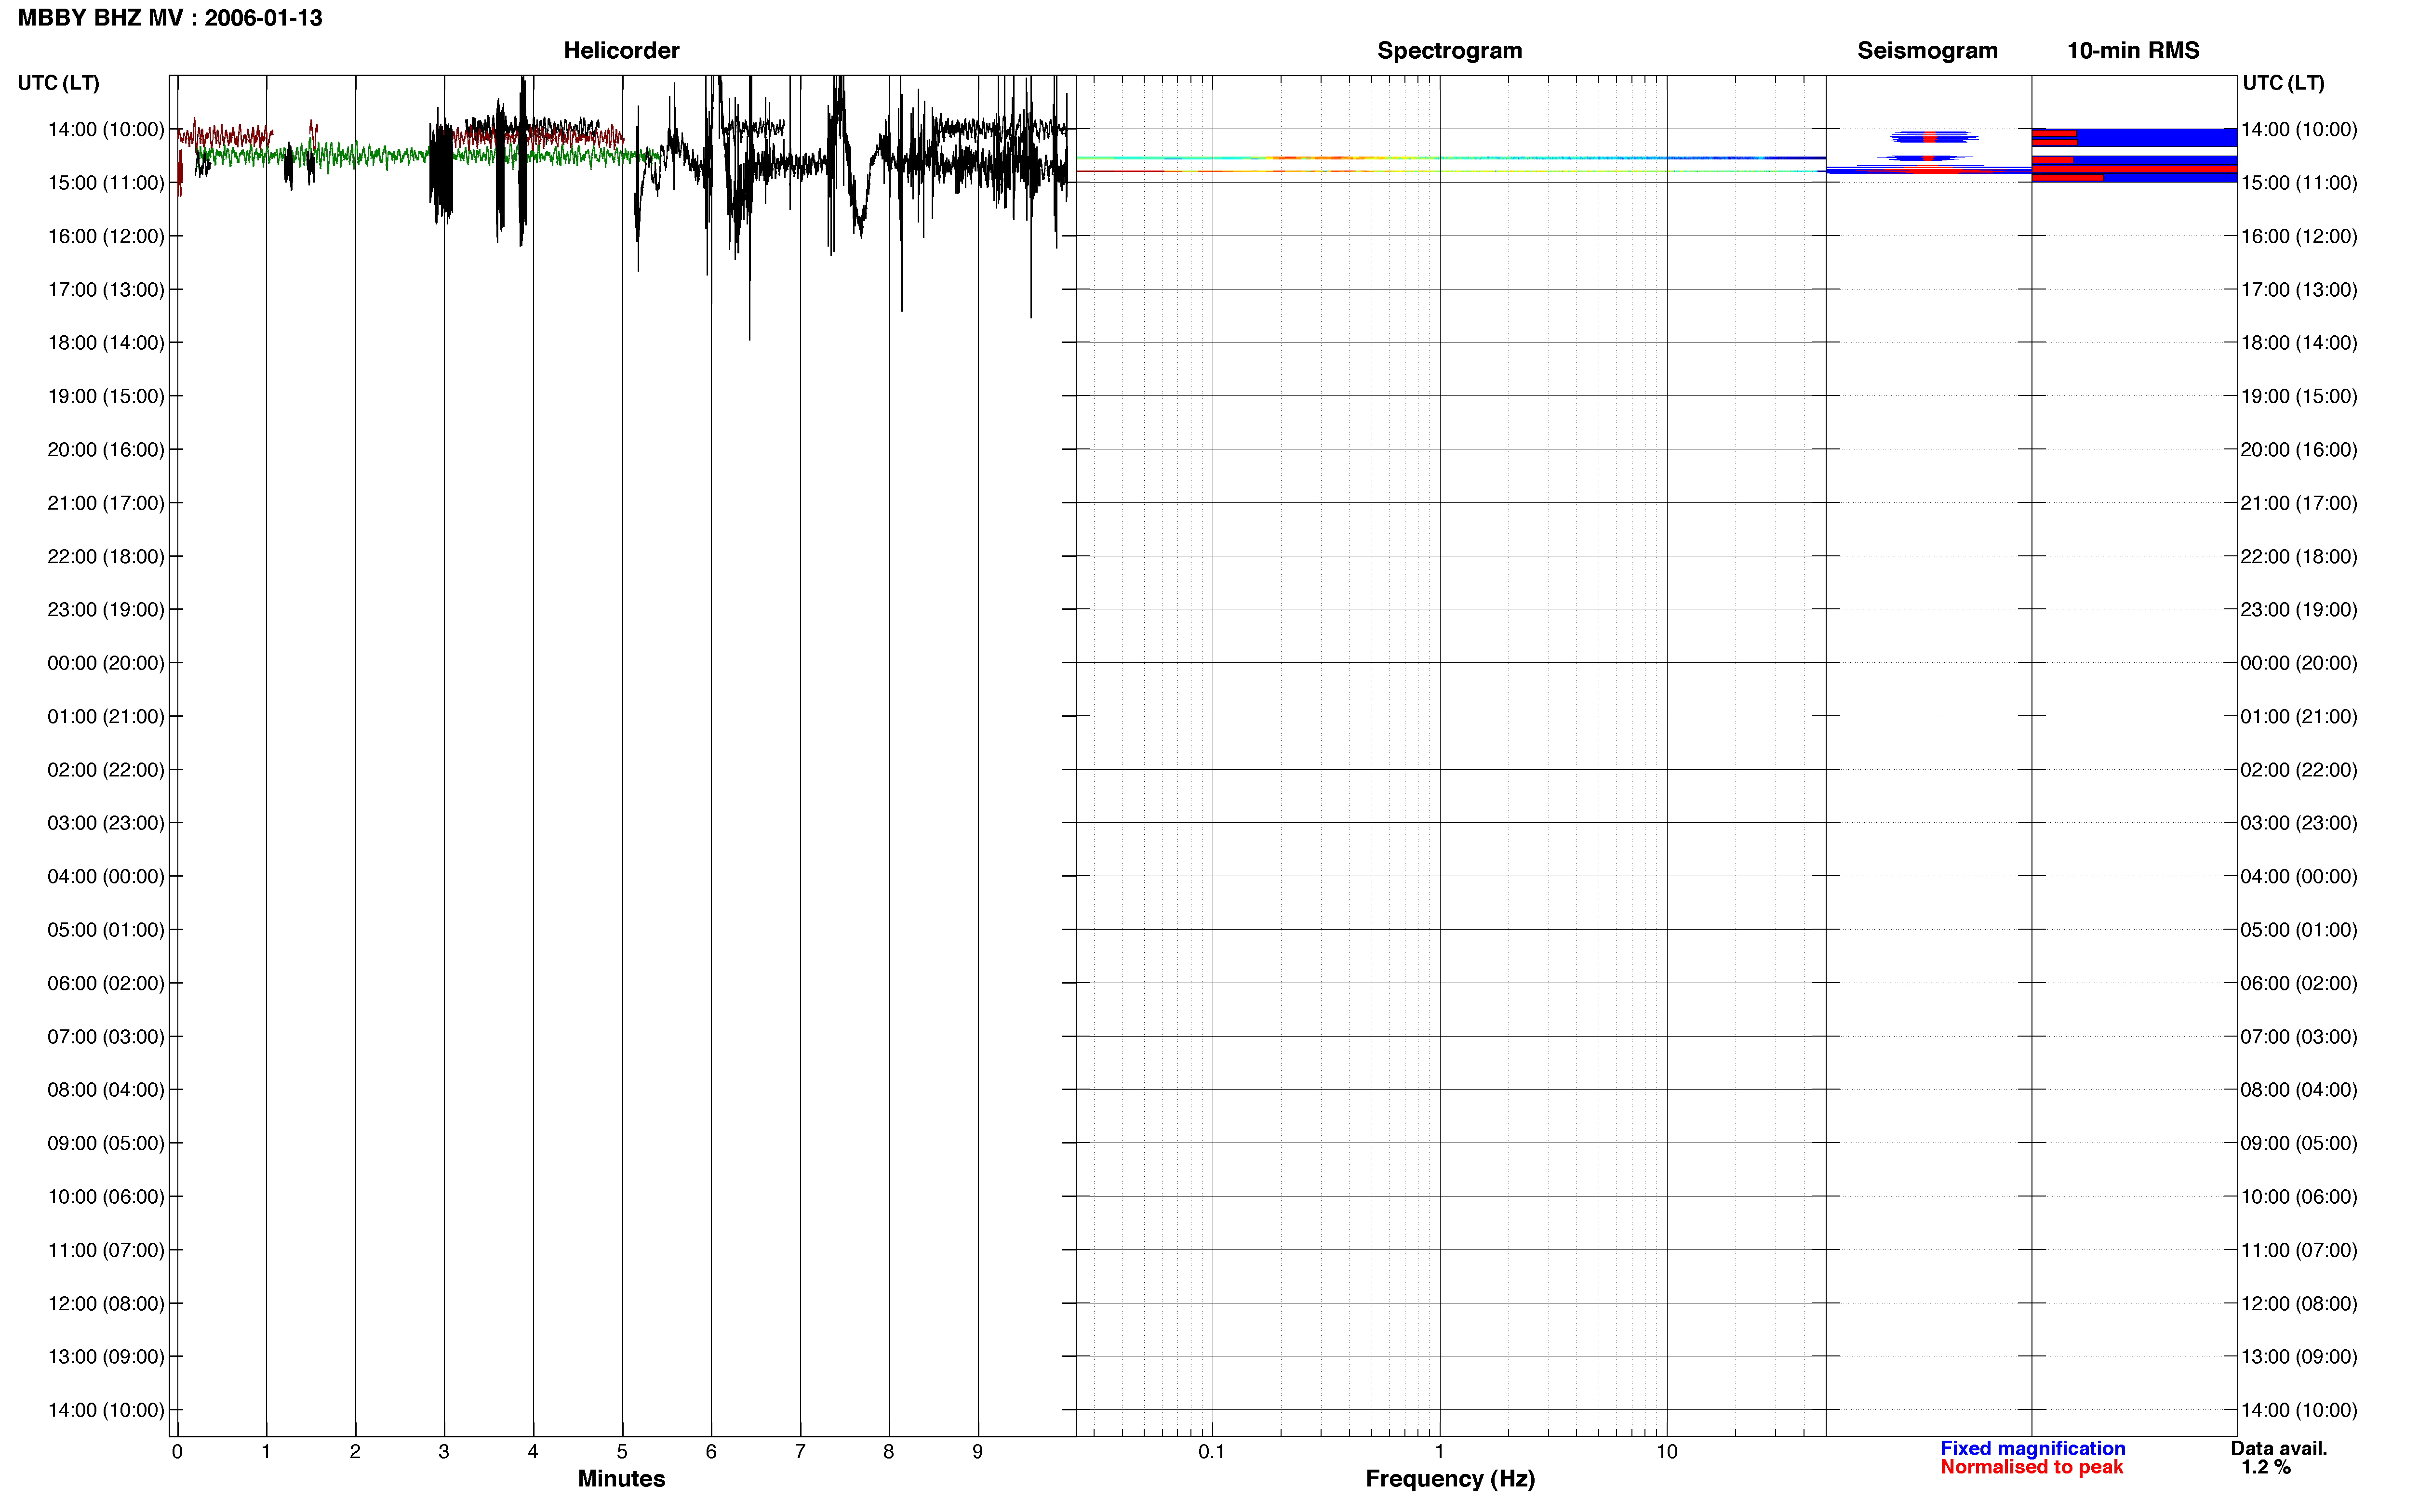
Task: Click the 'Spectrogram' panel heading
Action: tap(1450, 51)
